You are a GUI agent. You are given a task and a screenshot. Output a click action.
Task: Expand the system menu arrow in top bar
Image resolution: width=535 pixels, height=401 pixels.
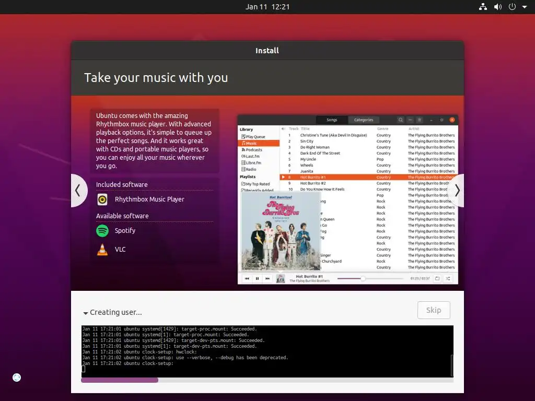click(x=525, y=7)
